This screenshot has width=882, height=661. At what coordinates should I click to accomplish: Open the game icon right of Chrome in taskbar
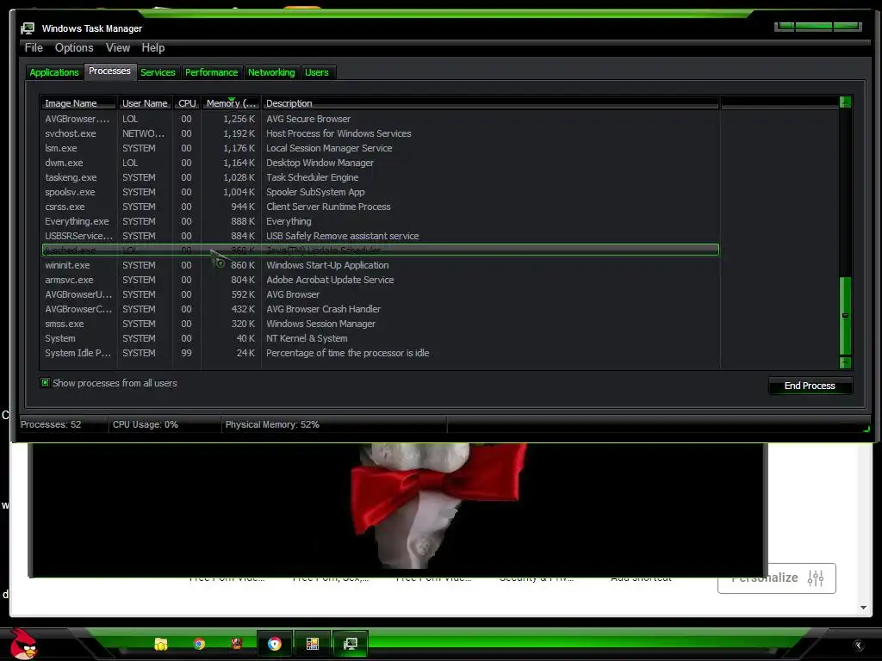[236, 644]
